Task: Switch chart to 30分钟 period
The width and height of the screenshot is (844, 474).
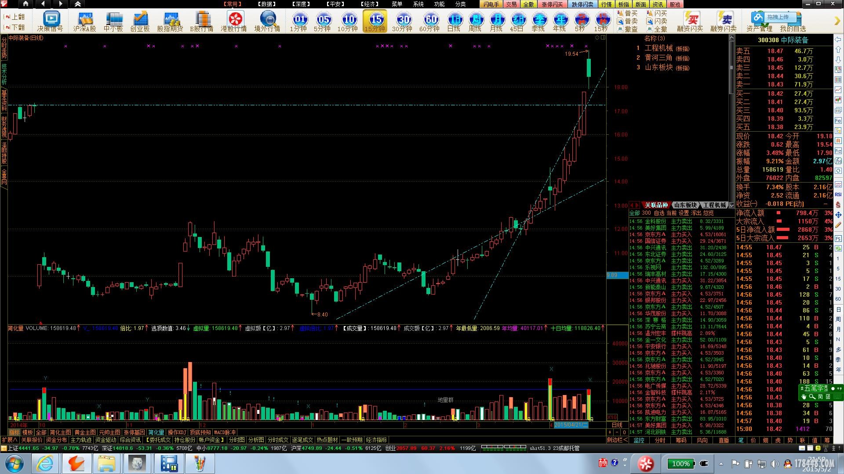Action: 403,21
